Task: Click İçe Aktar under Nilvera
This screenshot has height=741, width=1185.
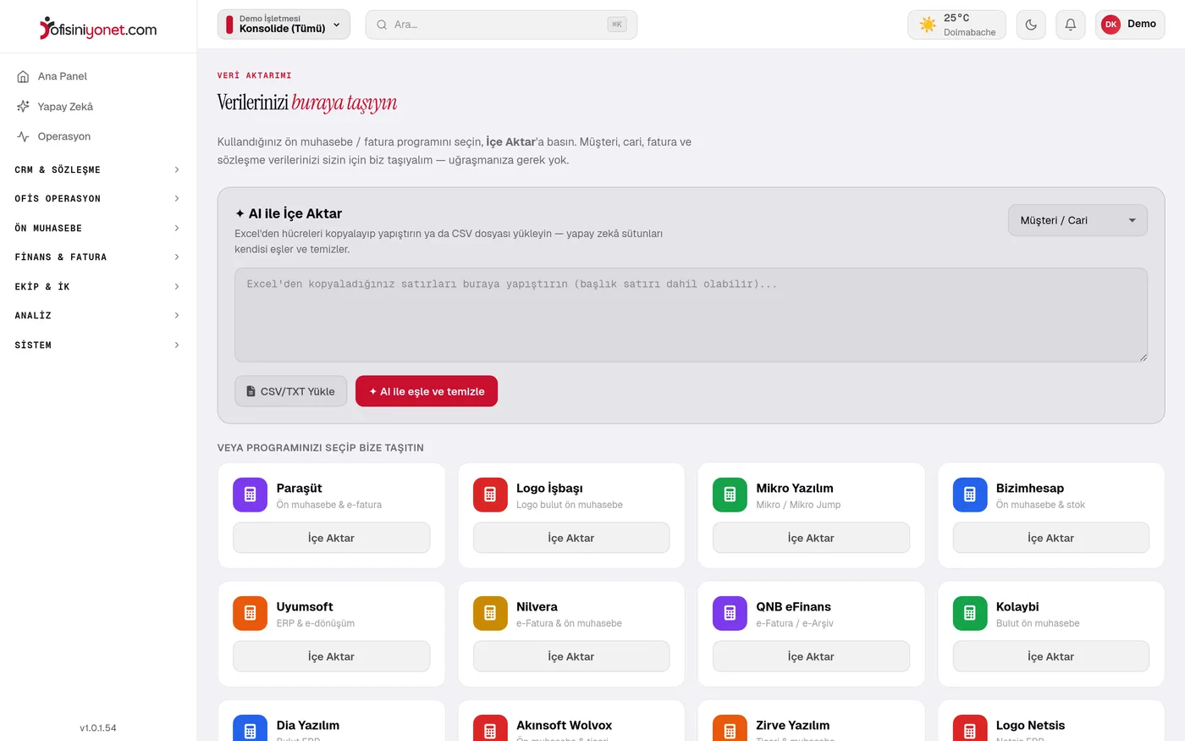Action: 571,656
